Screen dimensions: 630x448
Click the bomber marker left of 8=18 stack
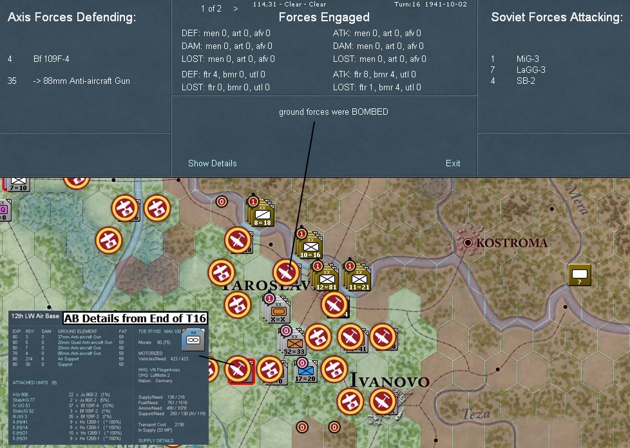click(238, 240)
